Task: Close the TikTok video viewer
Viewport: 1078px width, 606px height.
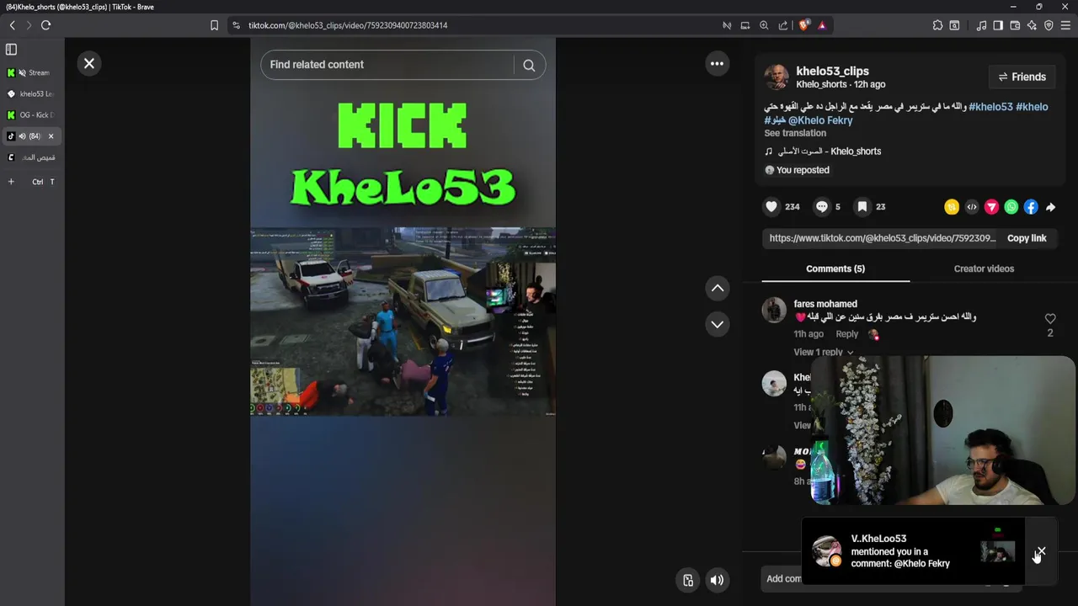Action: (x=88, y=63)
